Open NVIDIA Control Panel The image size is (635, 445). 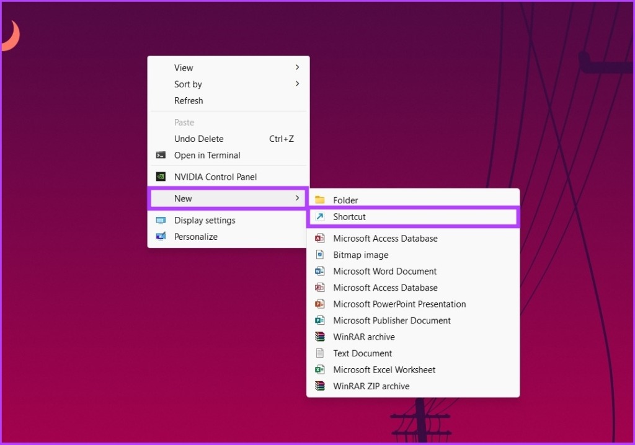point(228,177)
